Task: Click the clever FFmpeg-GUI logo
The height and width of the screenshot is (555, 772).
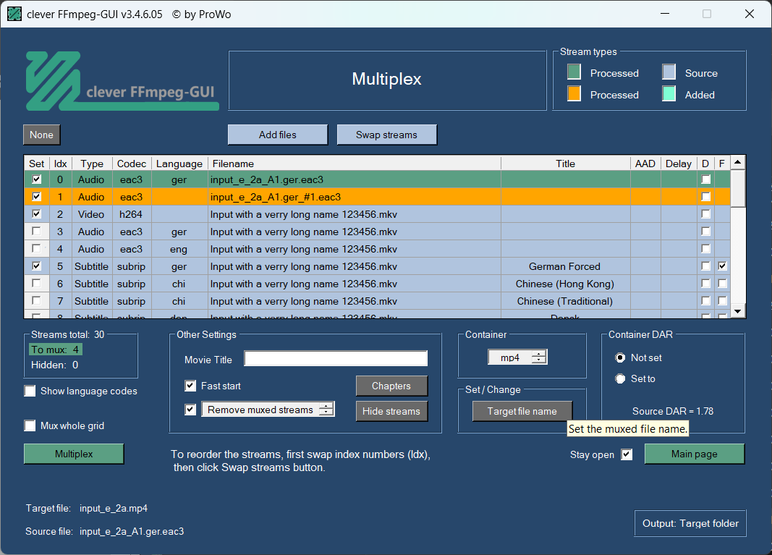Action: [122, 81]
